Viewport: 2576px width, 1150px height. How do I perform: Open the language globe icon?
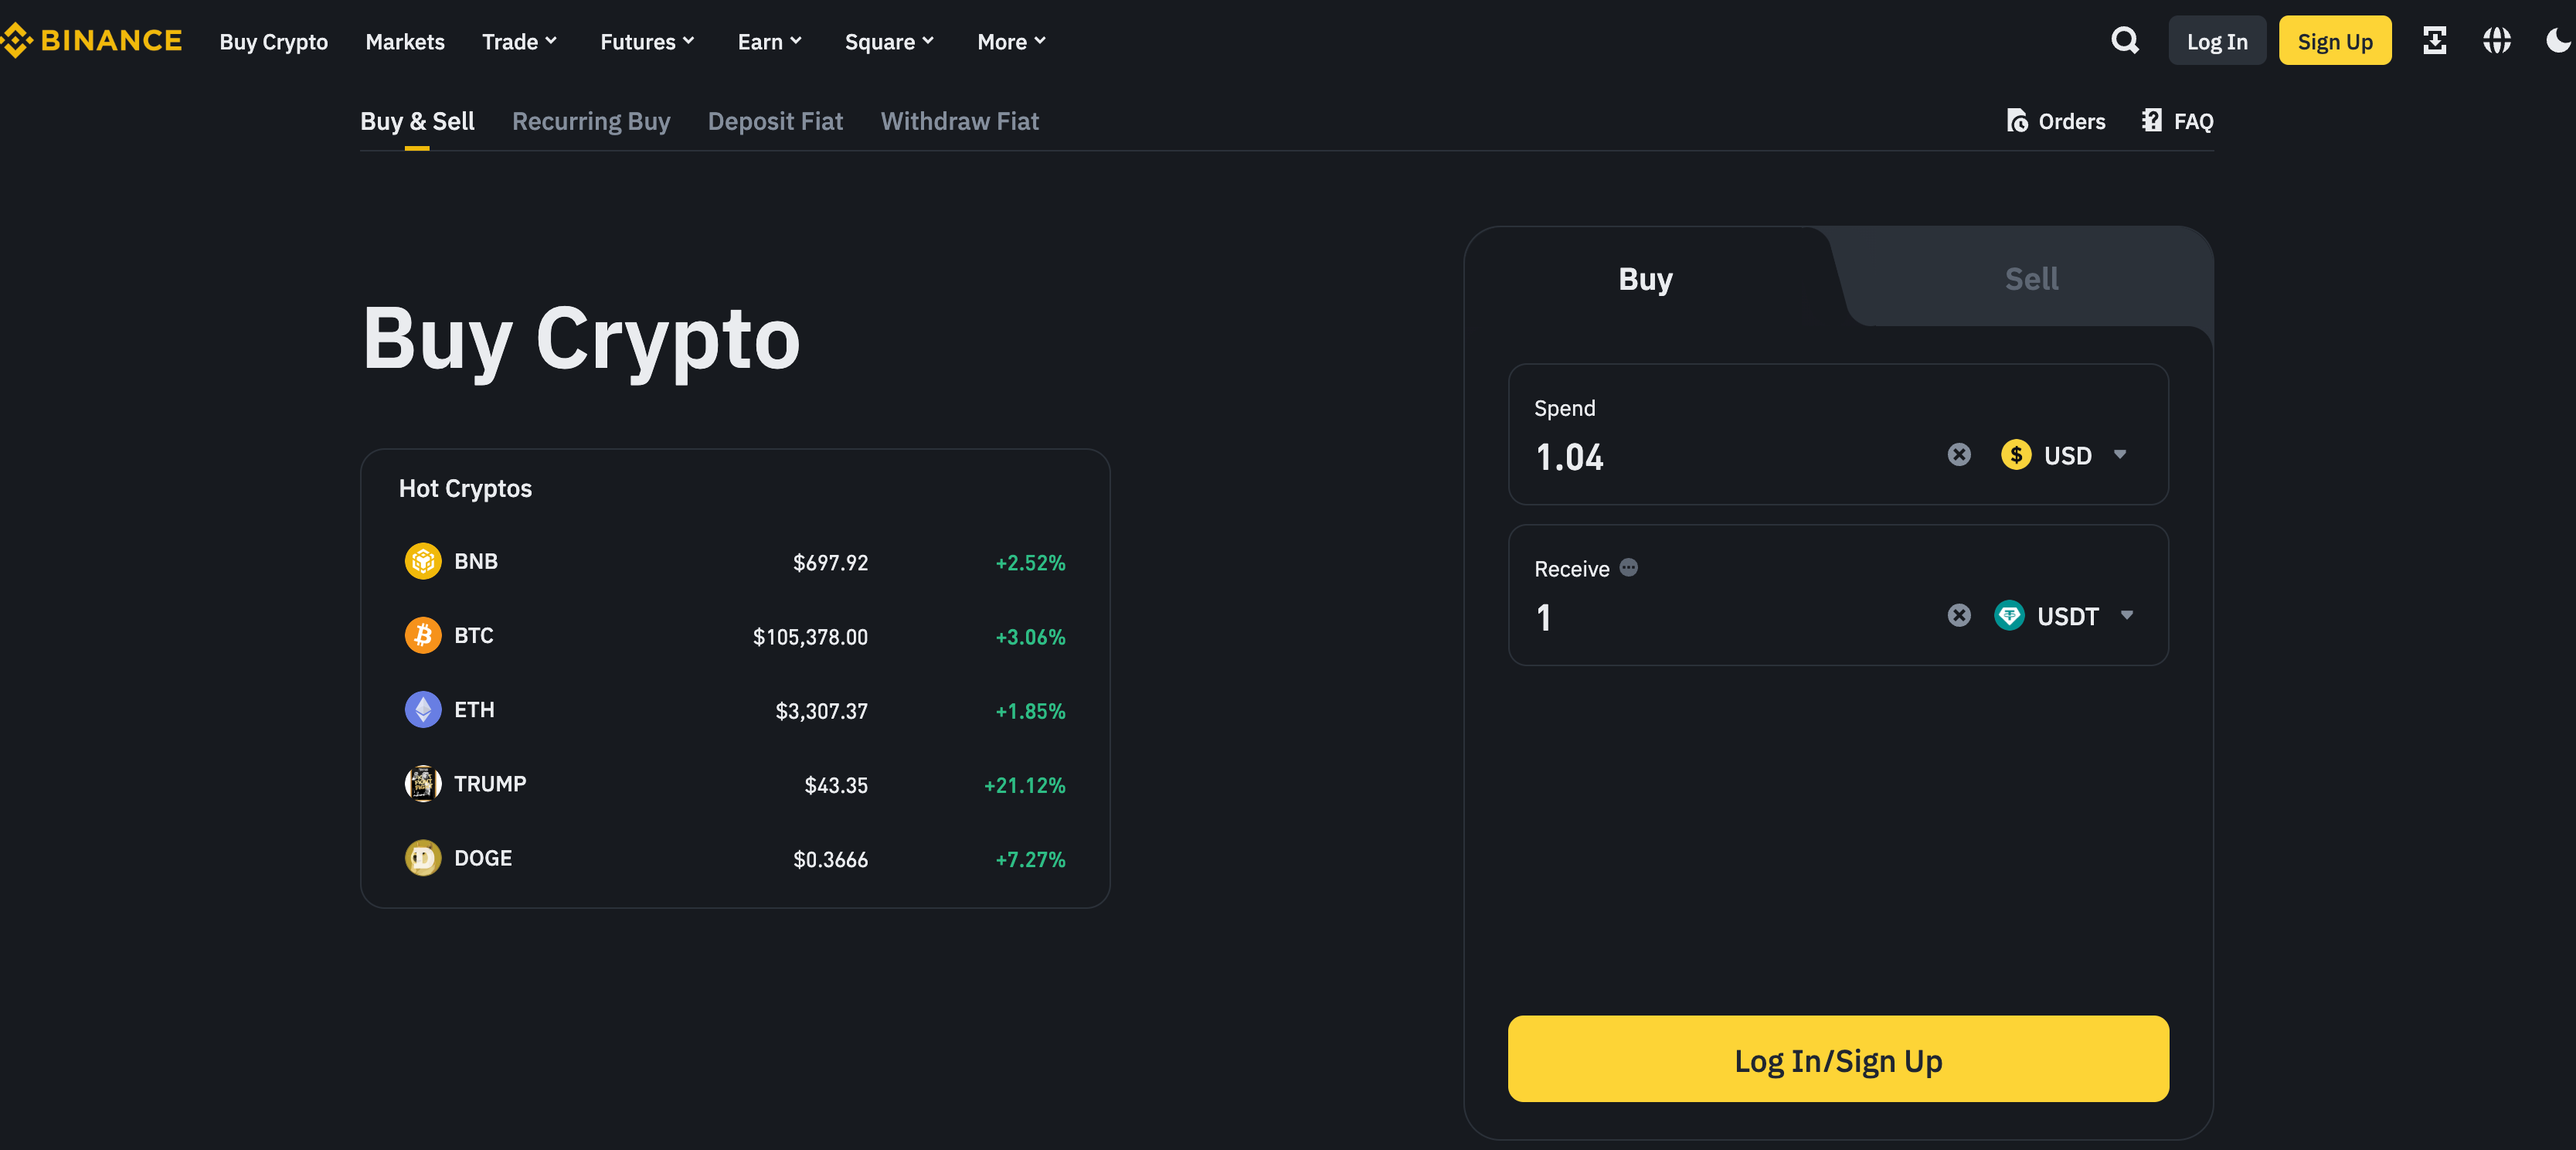tap(2497, 40)
